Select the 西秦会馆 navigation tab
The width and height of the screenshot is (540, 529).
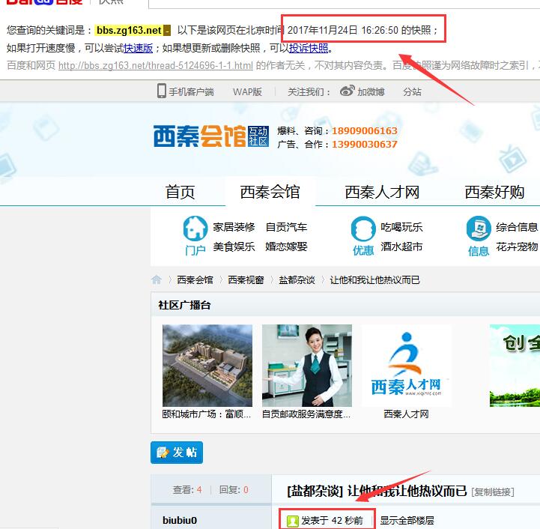click(x=270, y=192)
